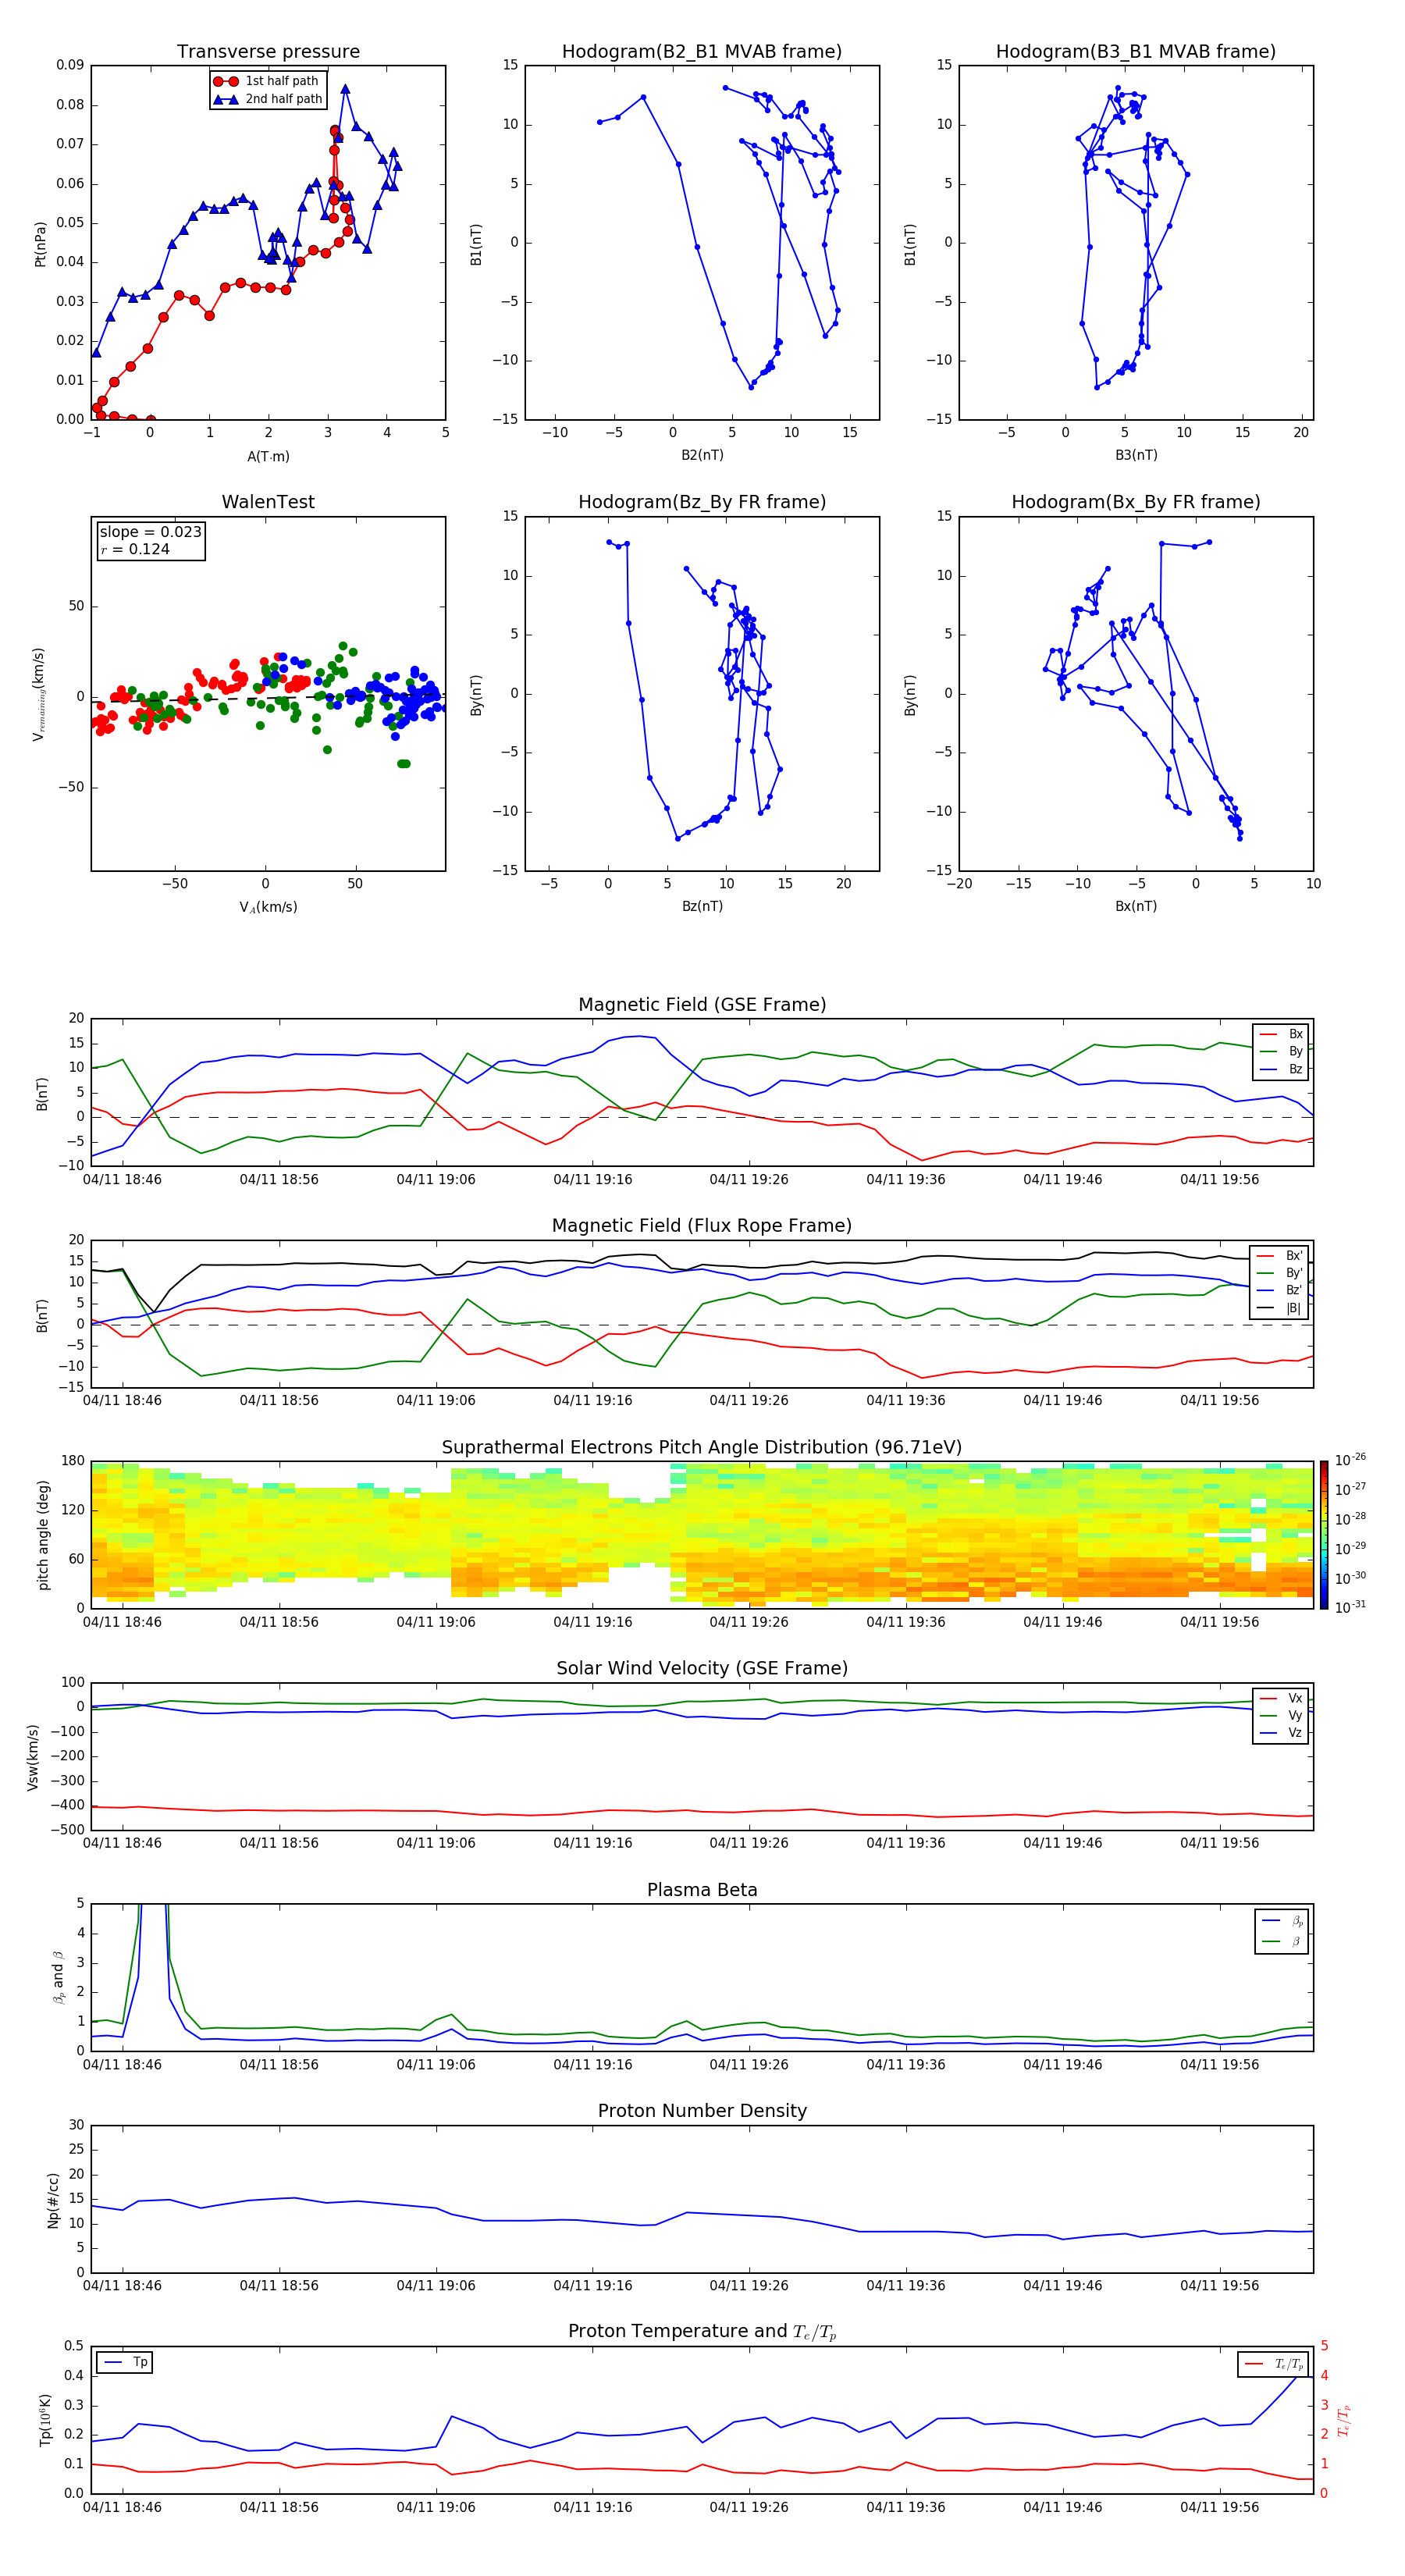Click the "Proton Temperature and Te/Tp" title
The height and width of the screenshot is (2576, 1405).
[x=702, y=2332]
